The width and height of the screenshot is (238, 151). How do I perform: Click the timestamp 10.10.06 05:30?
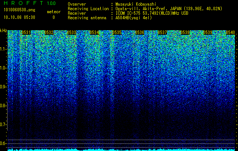19,17
